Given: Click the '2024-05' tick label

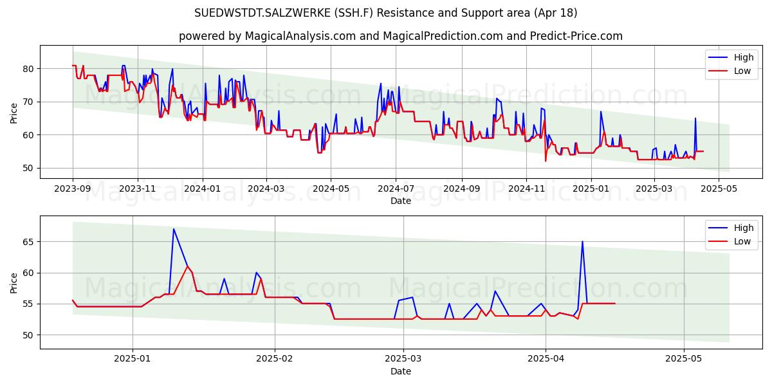Looking at the screenshot, I should (331, 188).
